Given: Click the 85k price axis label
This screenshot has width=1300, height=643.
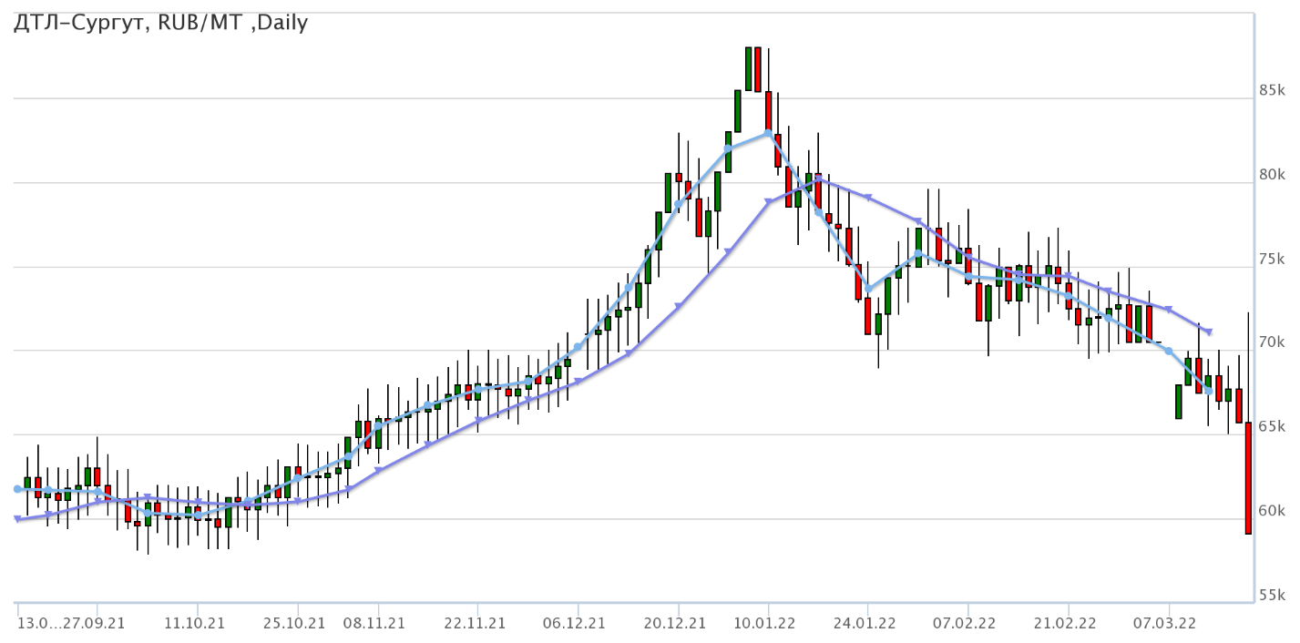Looking at the screenshot, I should (x=1271, y=91).
